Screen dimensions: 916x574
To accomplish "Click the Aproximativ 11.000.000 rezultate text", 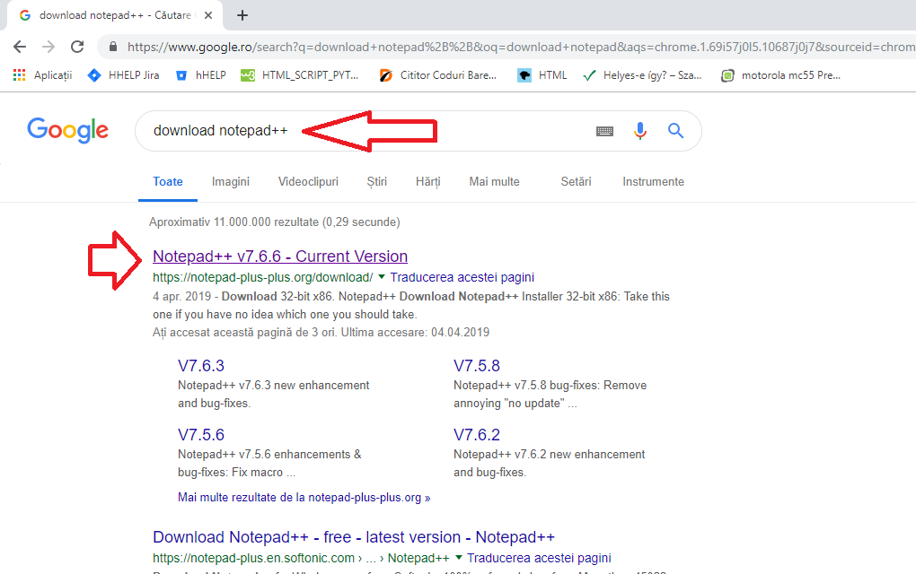I will click(275, 222).
